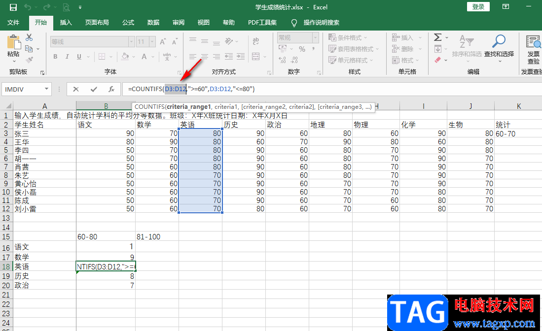This screenshot has width=542, height=331.
Task: Click the Cancel X formula button
Action: [x=76, y=89]
